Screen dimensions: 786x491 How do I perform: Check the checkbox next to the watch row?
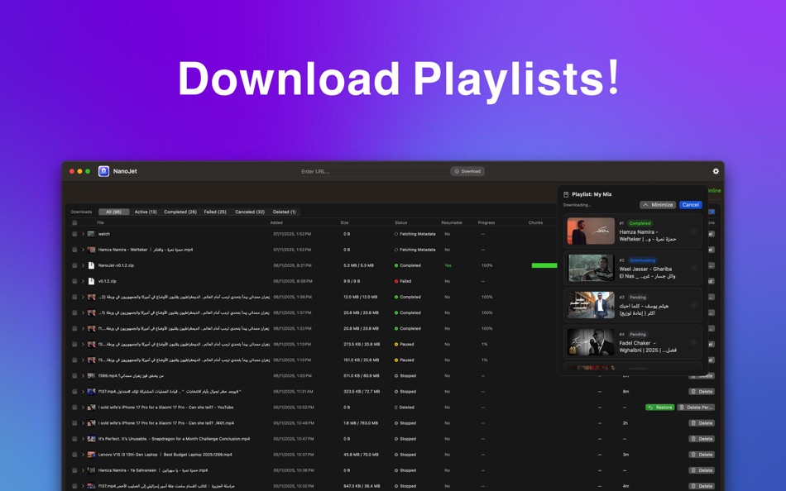(x=74, y=234)
